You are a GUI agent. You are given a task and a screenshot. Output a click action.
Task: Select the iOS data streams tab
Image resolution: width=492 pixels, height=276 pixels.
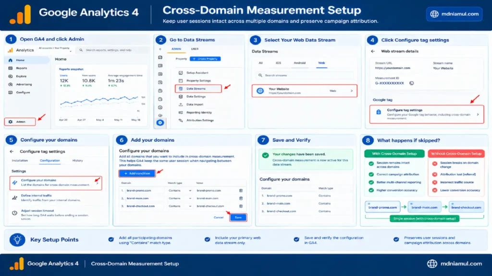(x=278, y=63)
